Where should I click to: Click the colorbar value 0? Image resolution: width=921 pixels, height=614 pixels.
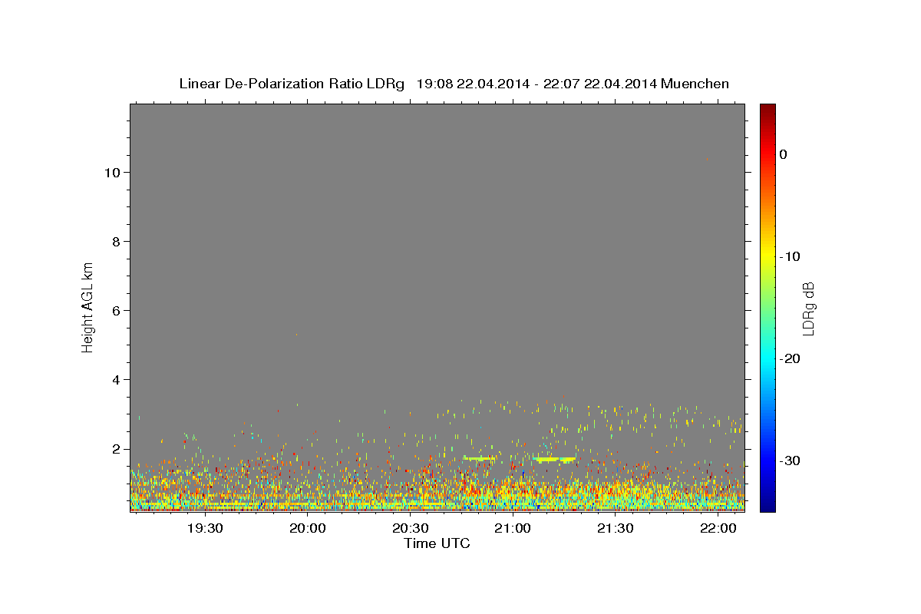(784, 154)
